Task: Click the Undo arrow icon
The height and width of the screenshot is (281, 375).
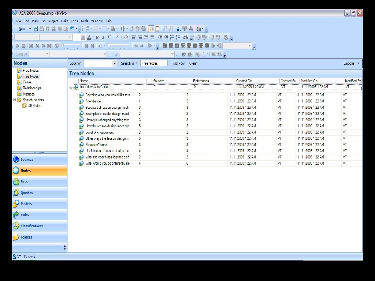Action: click(72, 29)
